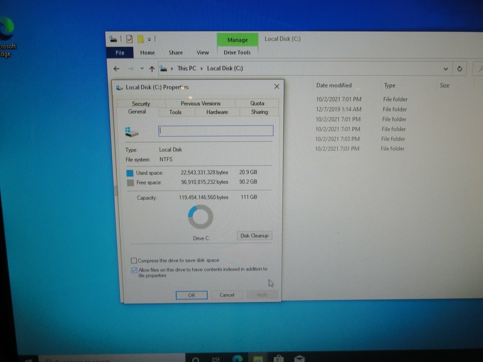
Task: Click the blue Used space color square
Action: point(130,172)
